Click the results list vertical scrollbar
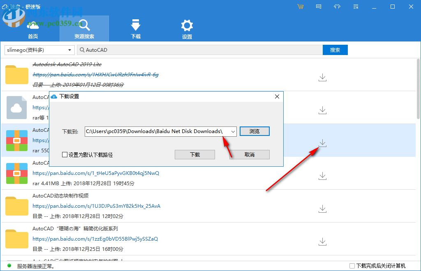 pyautogui.click(x=418, y=88)
